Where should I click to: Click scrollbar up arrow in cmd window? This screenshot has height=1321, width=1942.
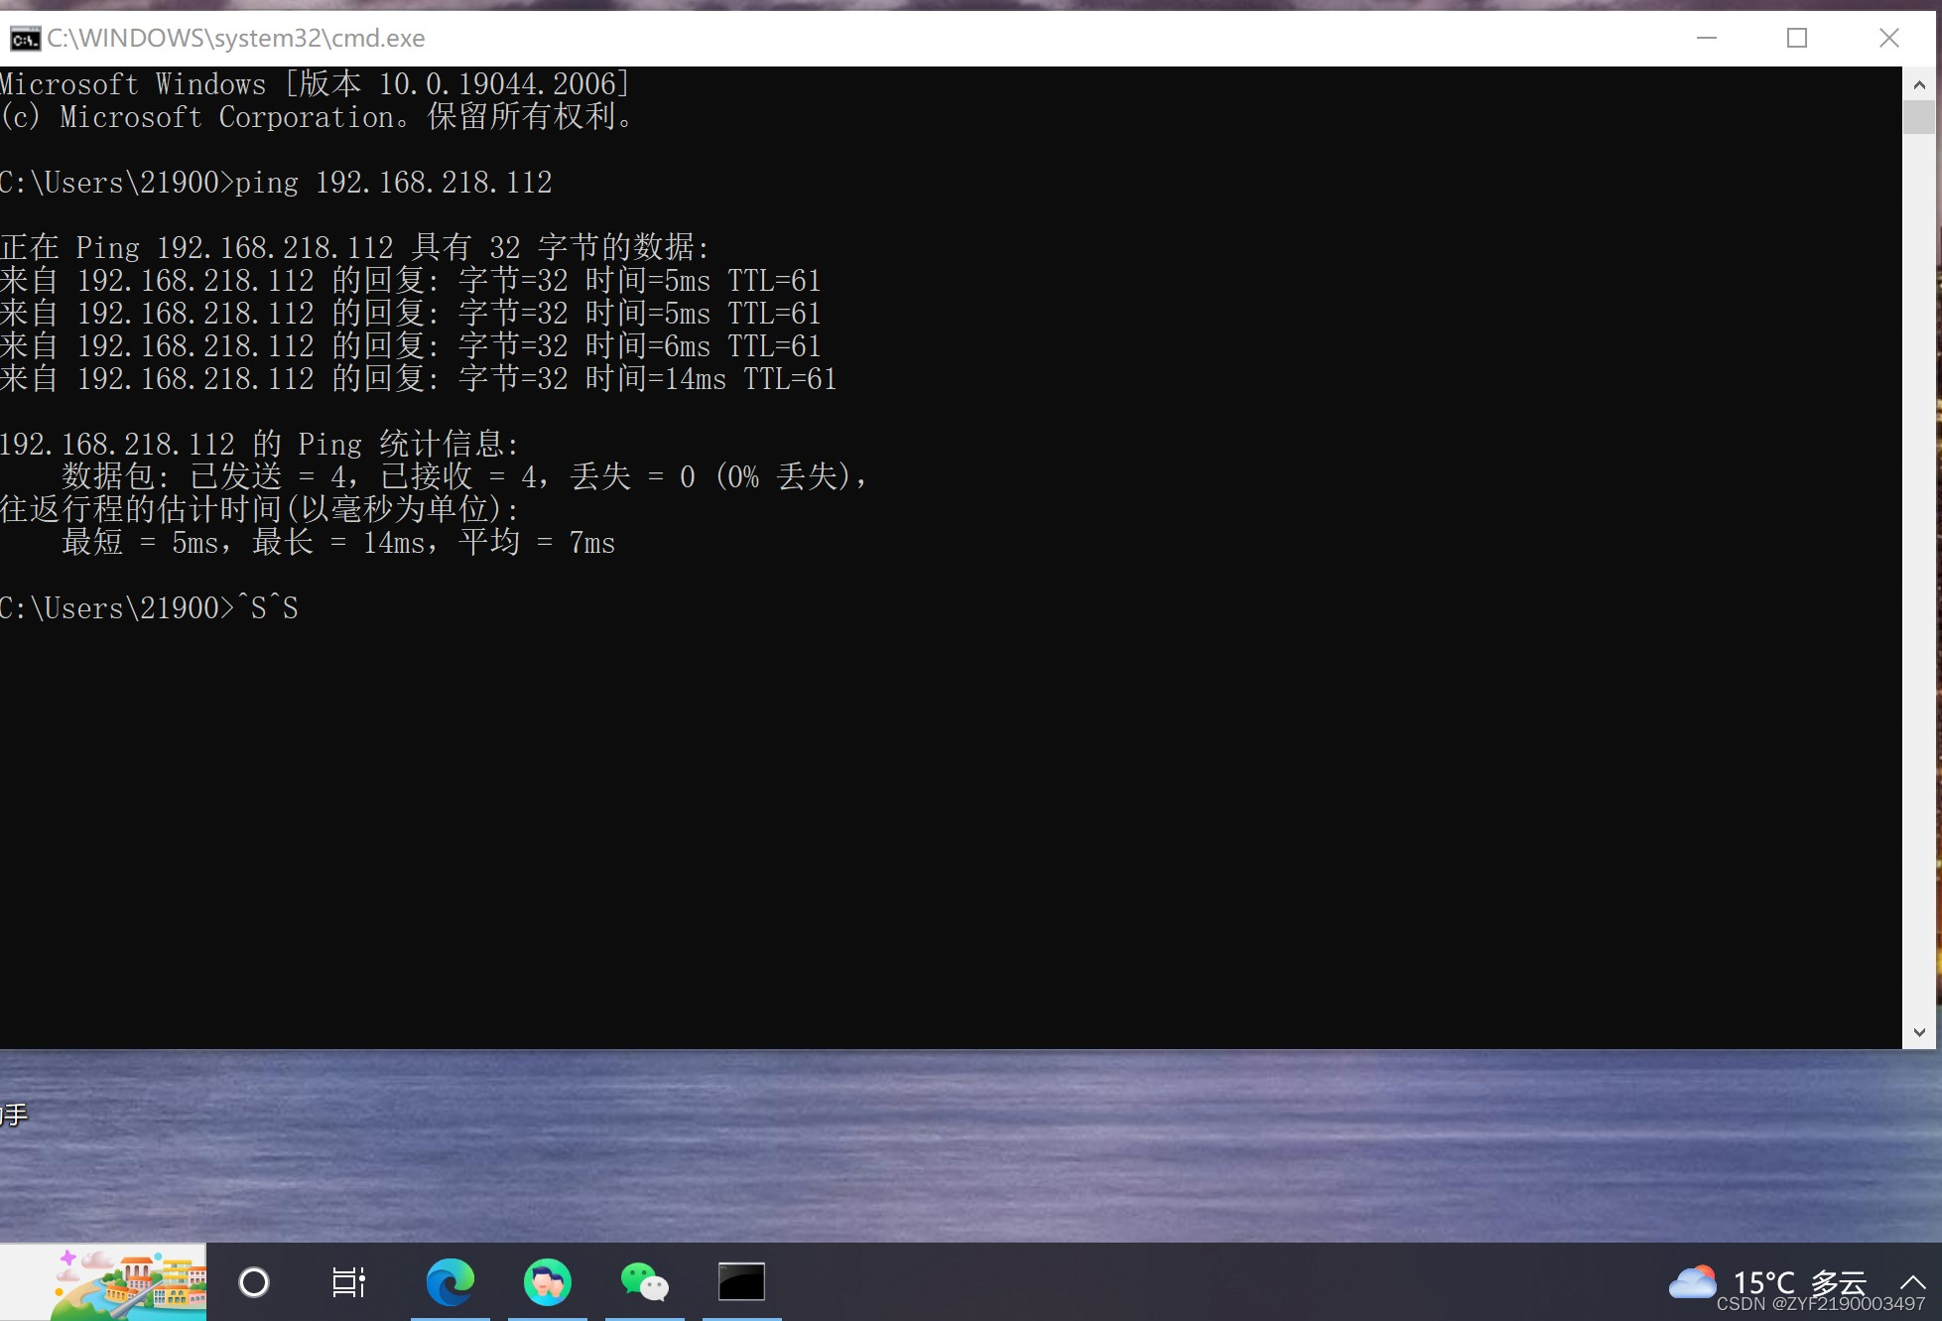pyautogui.click(x=1919, y=85)
